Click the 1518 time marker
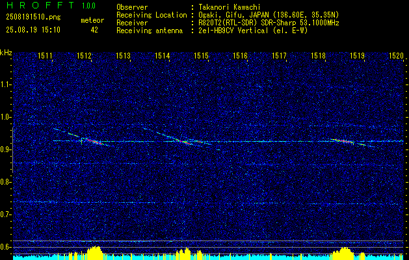 tap(318, 55)
